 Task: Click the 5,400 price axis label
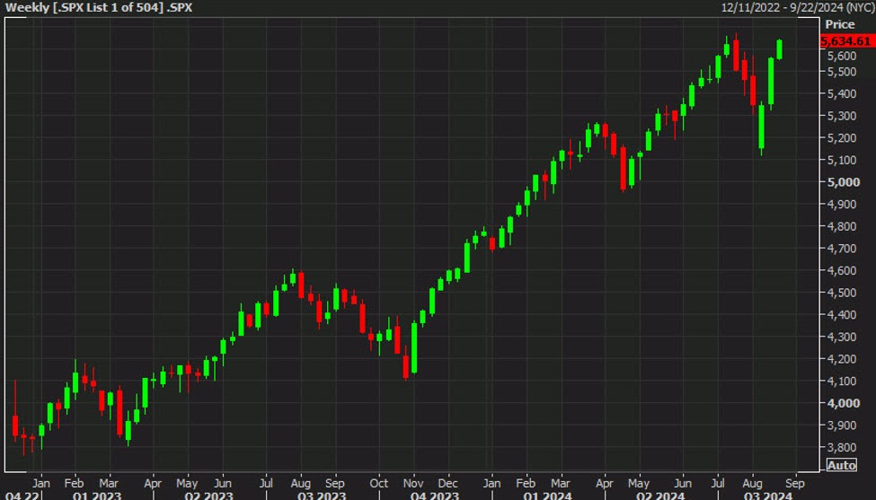tap(841, 93)
